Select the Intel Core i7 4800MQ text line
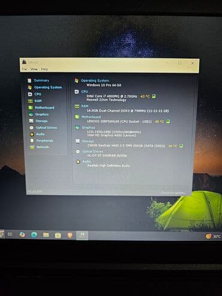 (112, 96)
